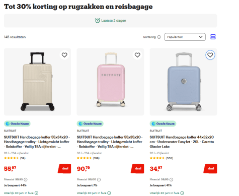Click the Goede Keuze badge on blue suitcase
The width and height of the screenshot is (239, 196).
(163, 124)
